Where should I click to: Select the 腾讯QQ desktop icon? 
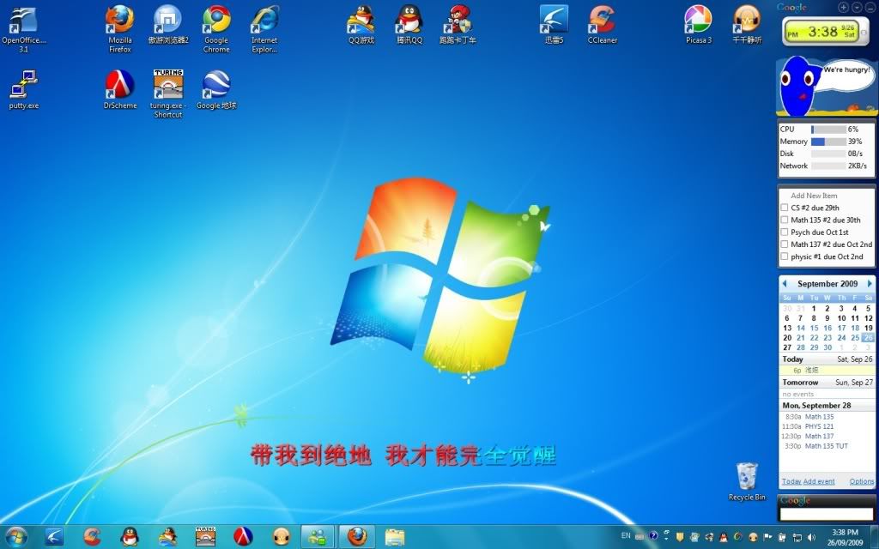coord(409,25)
